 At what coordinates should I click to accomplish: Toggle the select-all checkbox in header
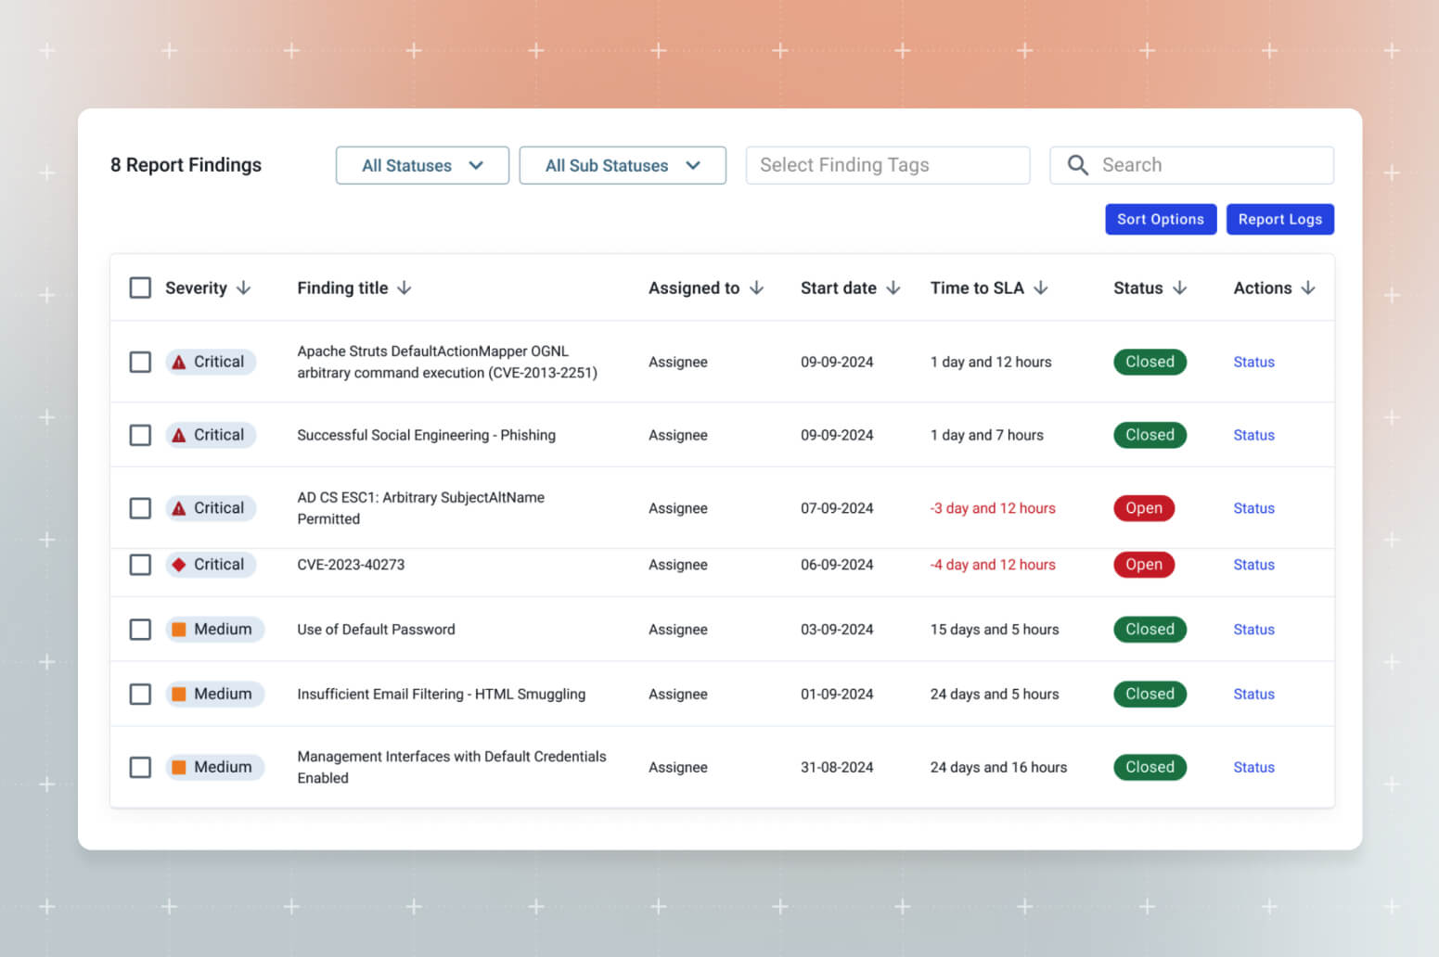click(140, 288)
